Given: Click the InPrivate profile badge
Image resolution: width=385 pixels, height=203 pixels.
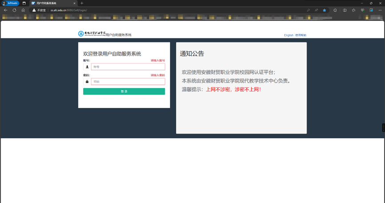Looking at the screenshot, I should (10, 3).
